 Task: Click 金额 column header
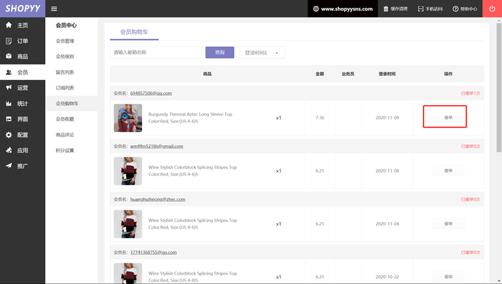(320, 74)
